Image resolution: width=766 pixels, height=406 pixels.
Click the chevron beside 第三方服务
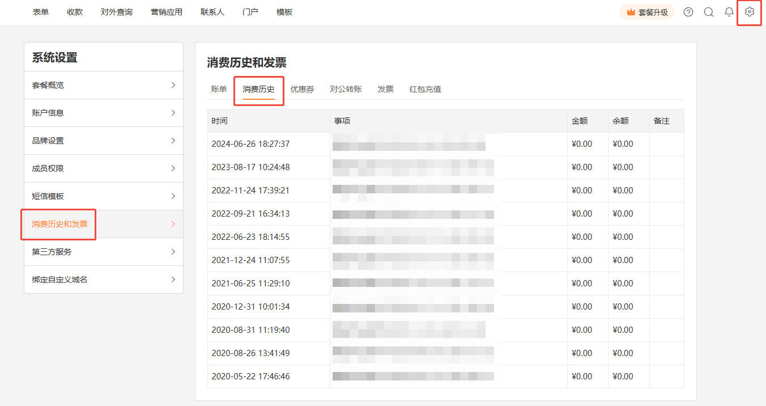[x=173, y=252]
